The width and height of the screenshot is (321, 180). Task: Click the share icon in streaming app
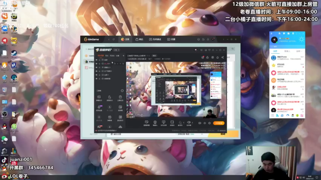click(x=223, y=58)
